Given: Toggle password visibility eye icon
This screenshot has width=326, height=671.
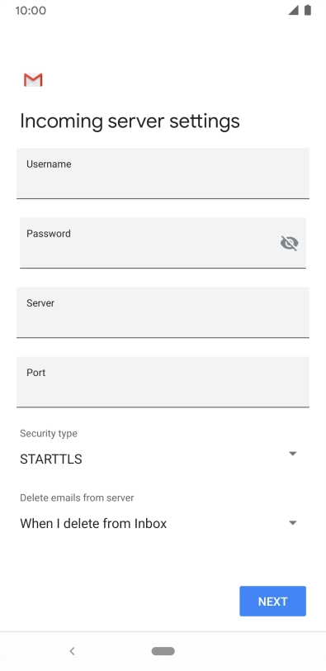Looking at the screenshot, I should (289, 243).
